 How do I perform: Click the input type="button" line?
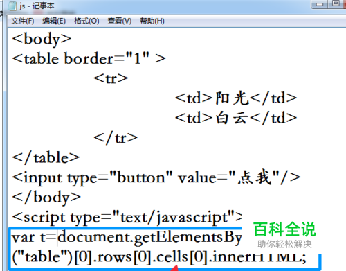(156, 178)
